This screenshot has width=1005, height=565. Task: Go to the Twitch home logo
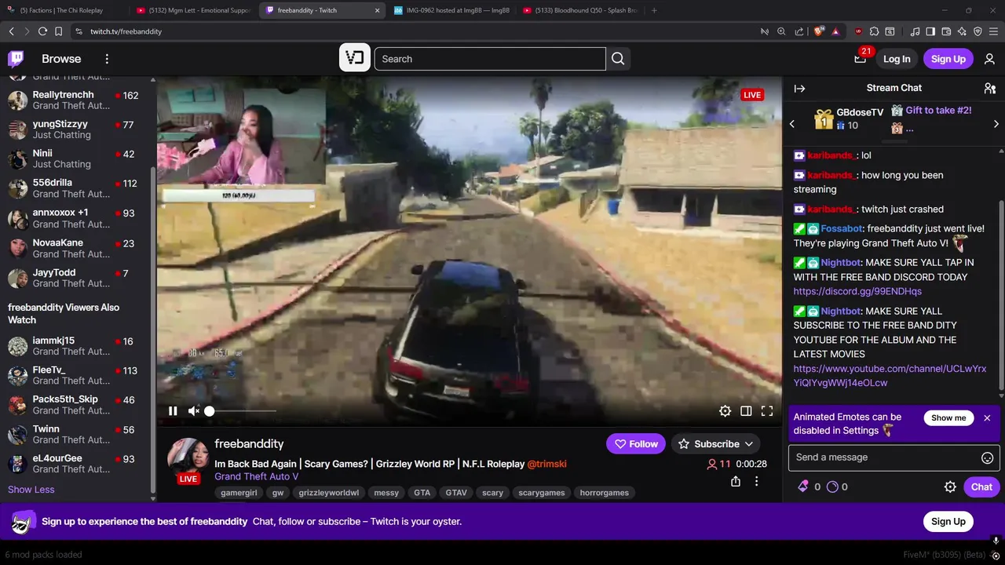(16, 59)
